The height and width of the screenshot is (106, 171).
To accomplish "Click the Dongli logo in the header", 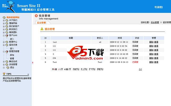I will click(9, 7).
